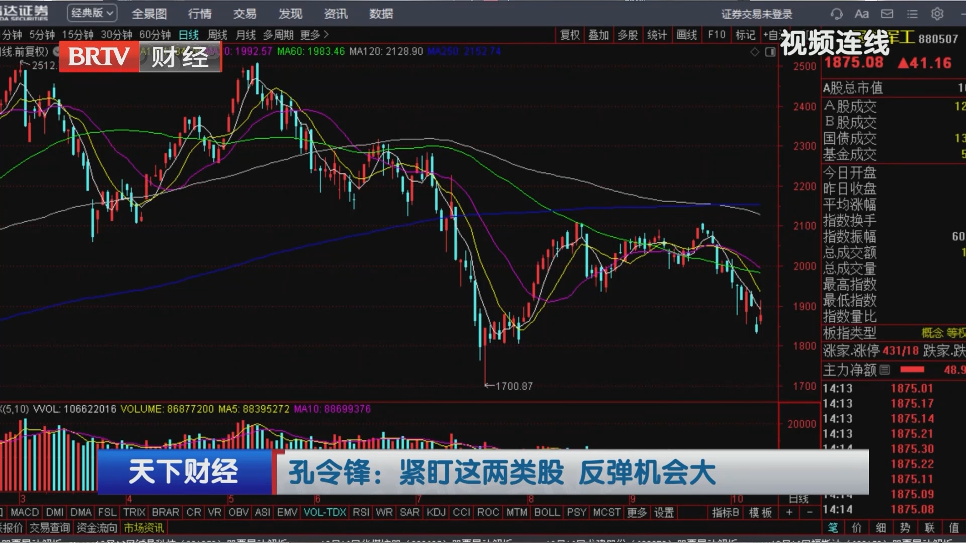Select the RSI indicator

tap(361, 512)
